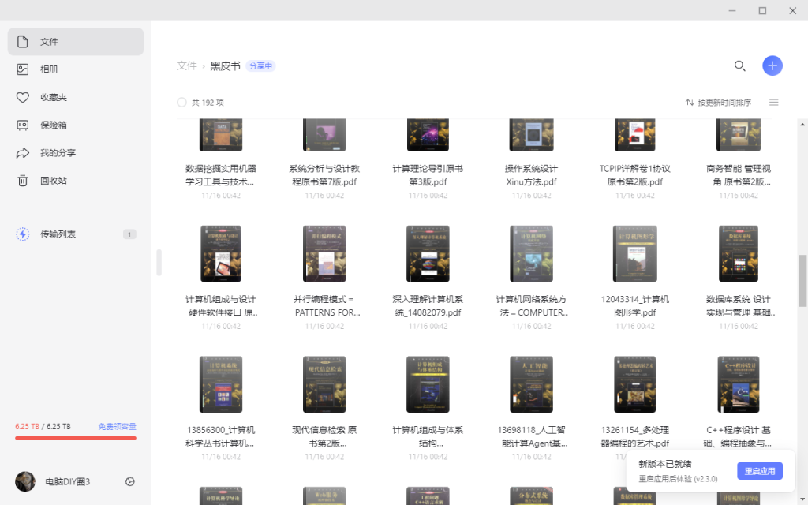
Task: Click the blue plus add button
Action: (x=772, y=66)
